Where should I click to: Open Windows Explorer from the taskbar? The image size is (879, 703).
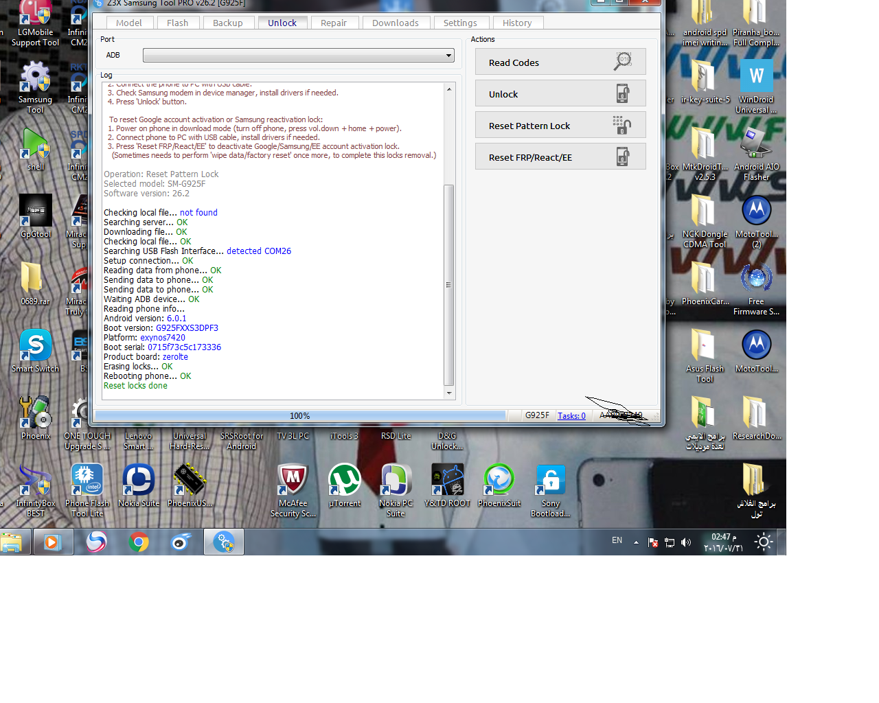(x=12, y=542)
